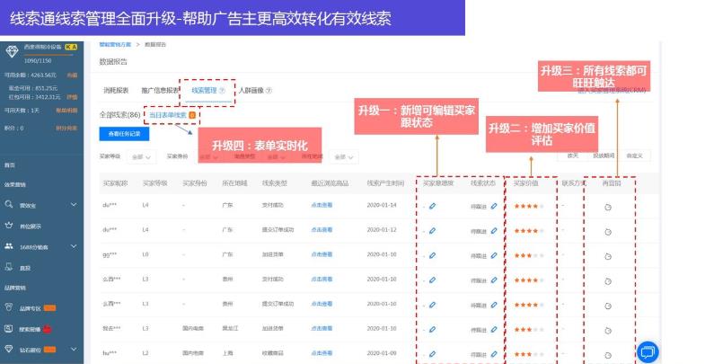Screen dimensions: 705x364
Task: Click the 自定义 date range option
Action: 634,155
